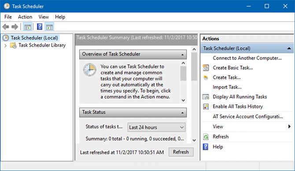Click the overview description paragraph text

(x=136, y=82)
